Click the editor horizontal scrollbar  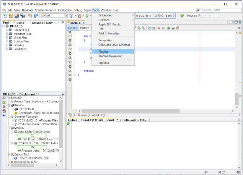click(130, 111)
